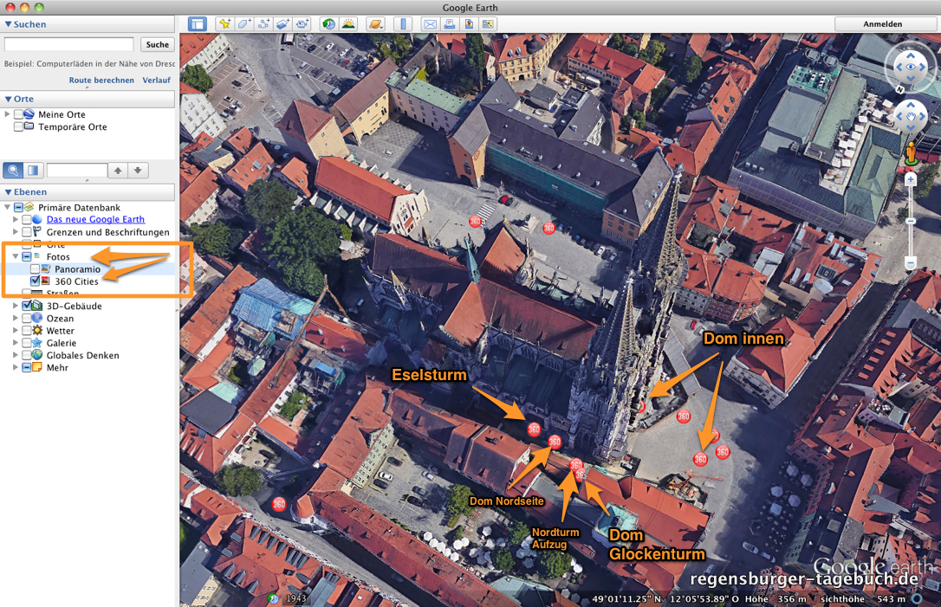The width and height of the screenshot is (941, 607).
Task: Show historical imagery clock tool
Action: click(329, 24)
